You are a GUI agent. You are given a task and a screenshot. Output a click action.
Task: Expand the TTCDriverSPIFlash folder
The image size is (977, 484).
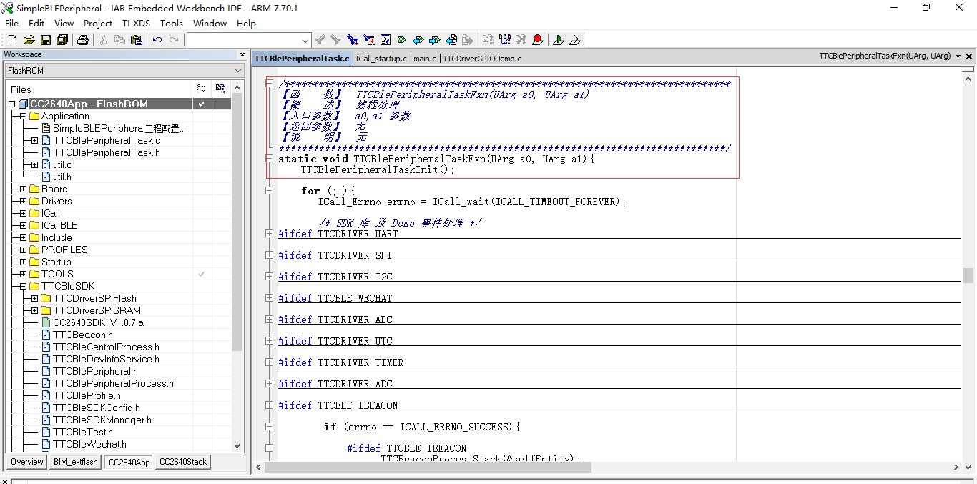34,298
